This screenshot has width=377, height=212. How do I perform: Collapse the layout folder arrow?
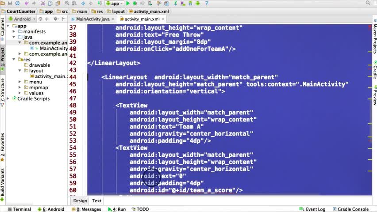20,71
